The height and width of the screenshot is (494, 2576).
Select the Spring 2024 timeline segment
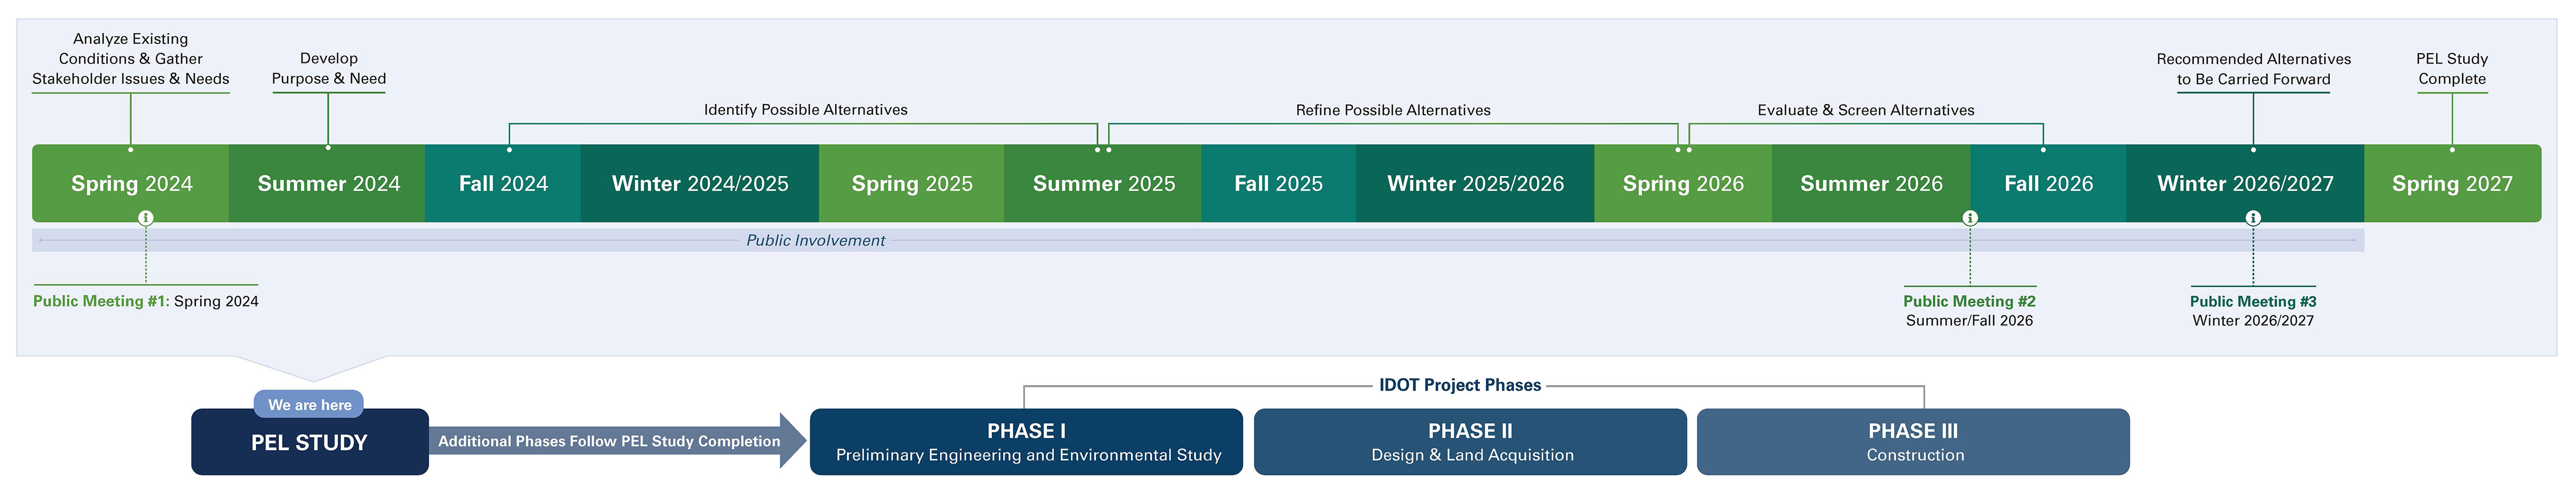[131, 184]
